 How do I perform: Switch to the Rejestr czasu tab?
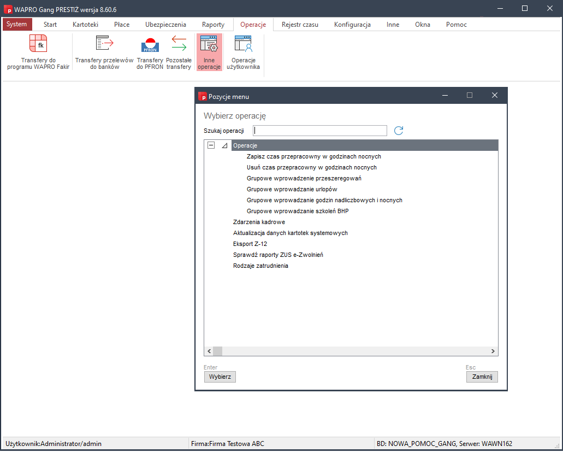(x=300, y=25)
